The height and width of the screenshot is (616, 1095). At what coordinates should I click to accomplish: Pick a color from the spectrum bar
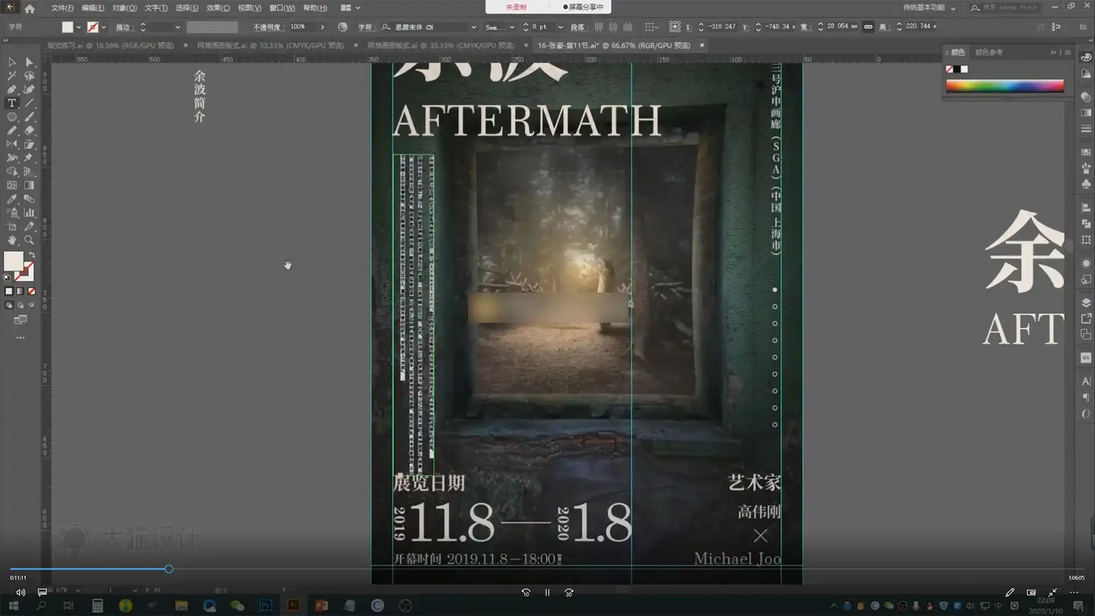[1004, 86]
